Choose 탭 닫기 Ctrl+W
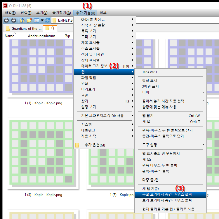219x219 pixels. pyautogui.click(x=171, y=116)
